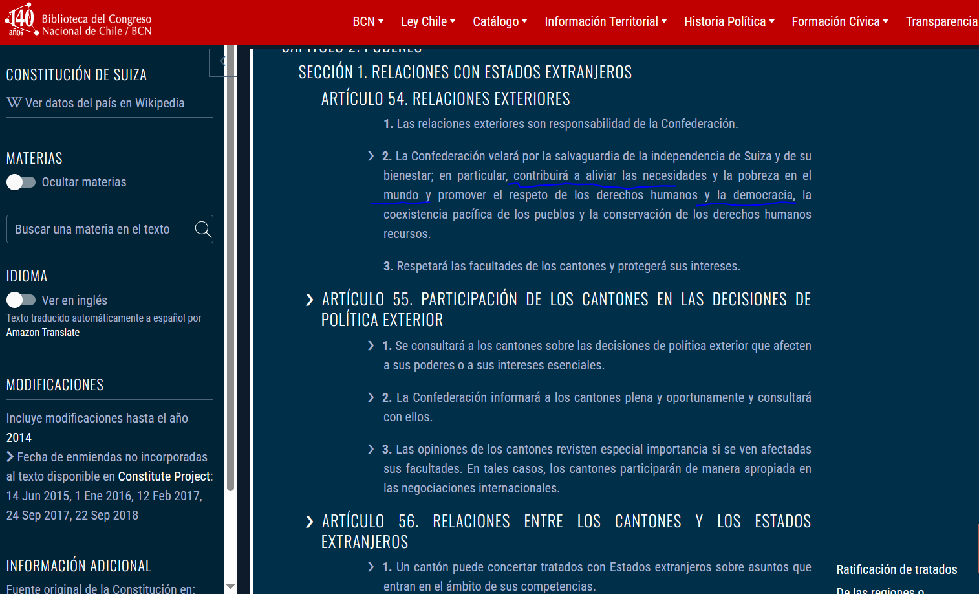This screenshot has width=979, height=594.
Task: Open the Historia Política dropdown
Action: pos(729,21)
